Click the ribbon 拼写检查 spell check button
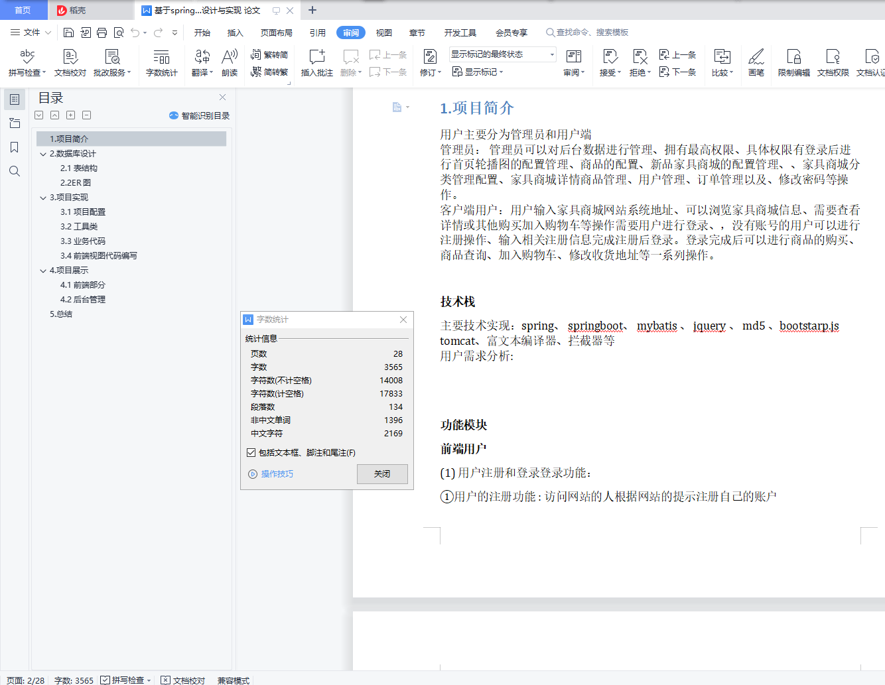 pos(27,63)
